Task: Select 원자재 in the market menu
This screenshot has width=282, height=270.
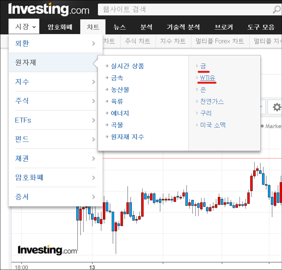Action: 54,62
